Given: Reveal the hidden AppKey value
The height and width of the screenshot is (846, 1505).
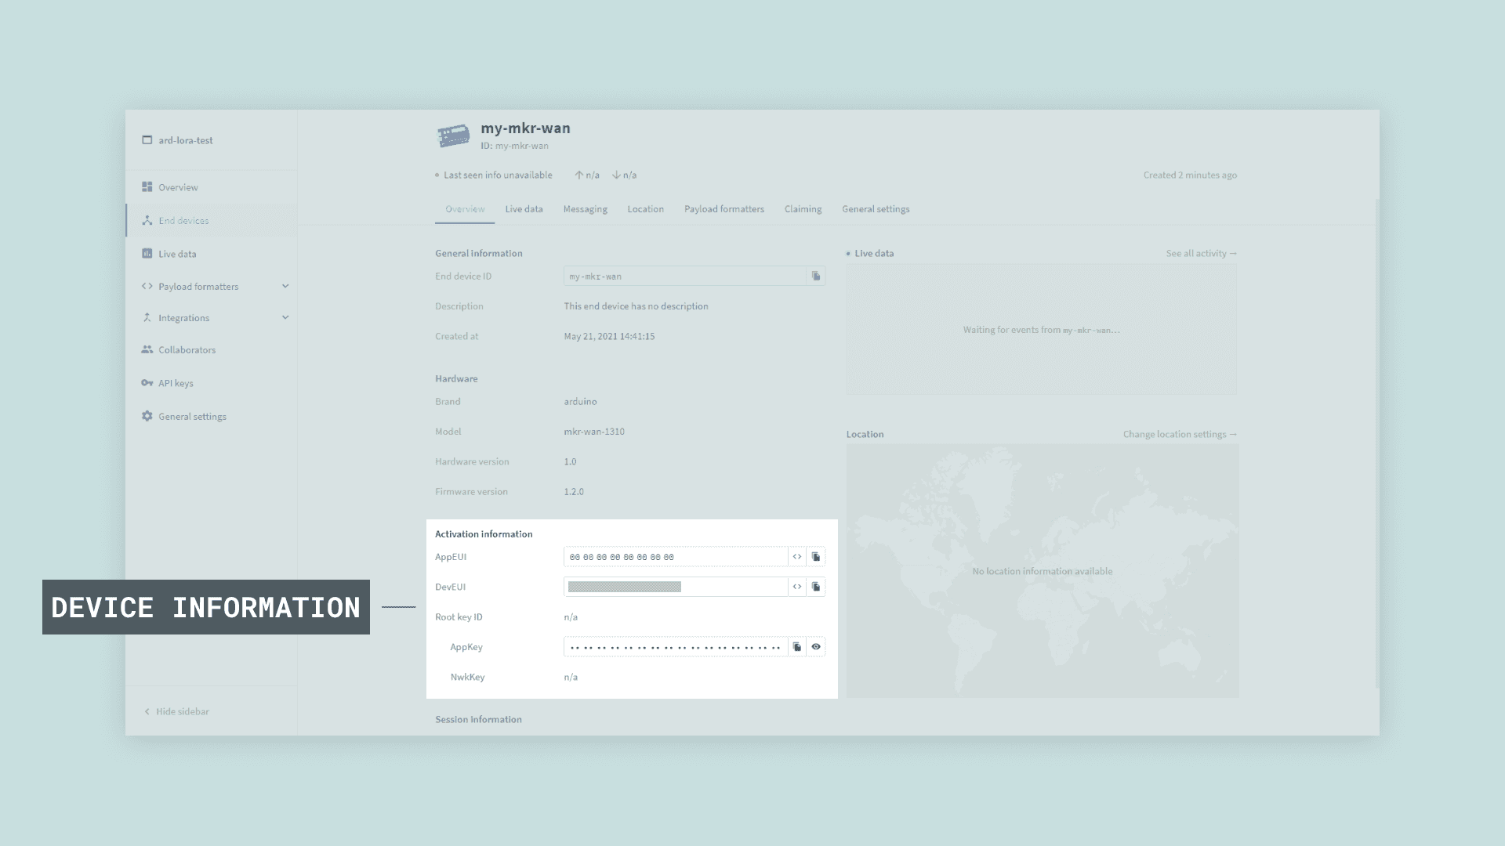Looking at the screenshot, I should tap(816, 647).
